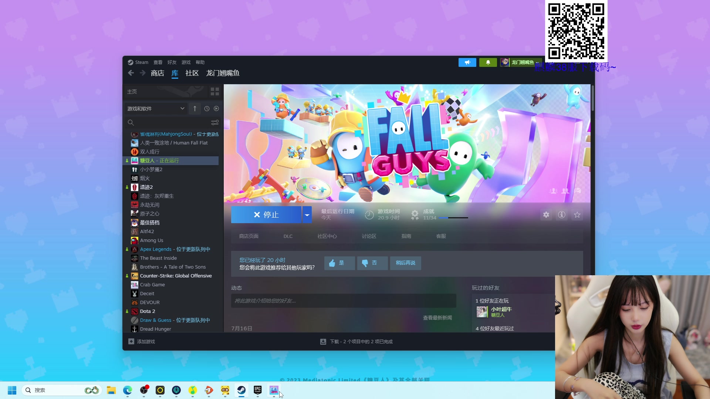Open the DLC link
Screen dimensions: 710x399
point(288,236)
